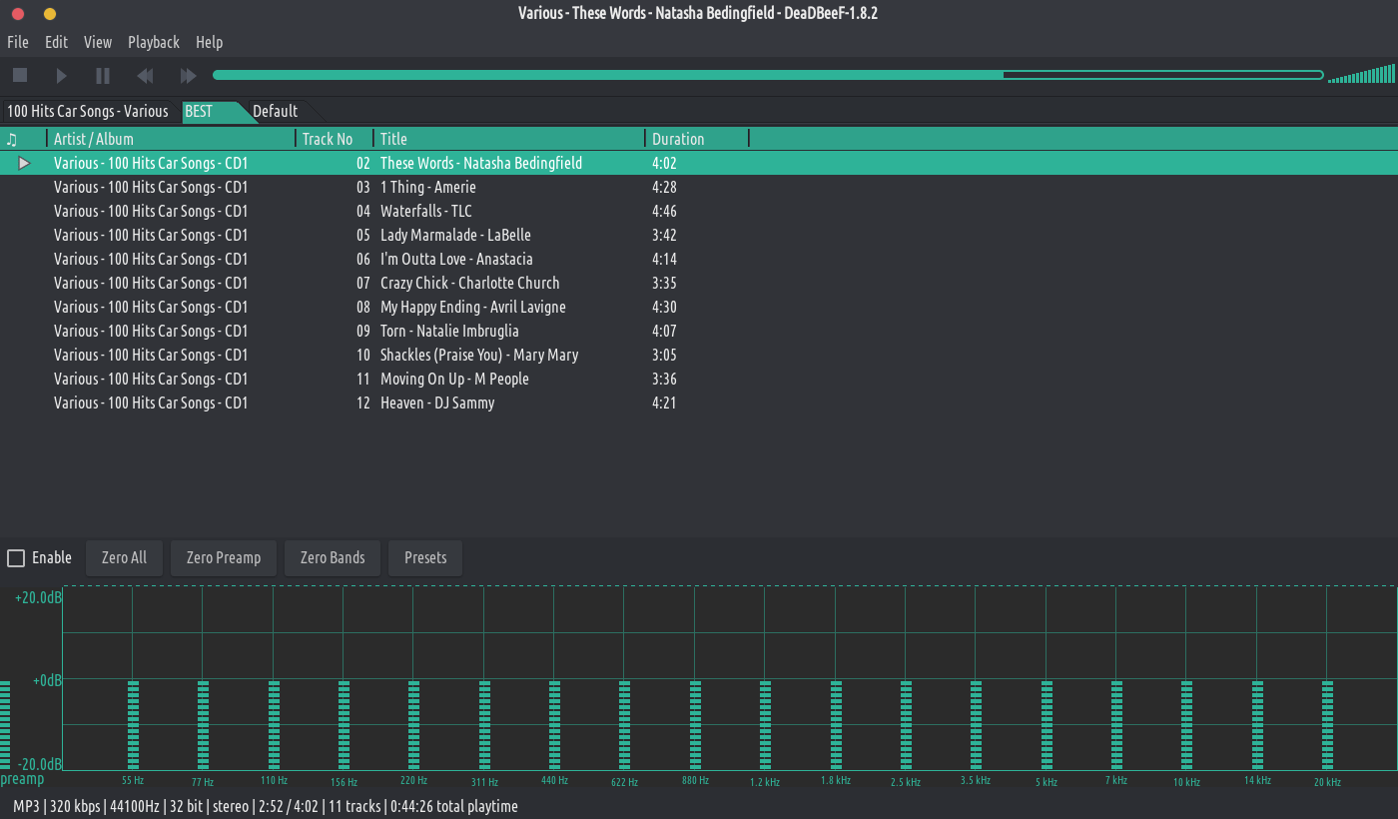Select track Torn - Natalie Imbruglia
1398x819 pixels.
point(699,331)
